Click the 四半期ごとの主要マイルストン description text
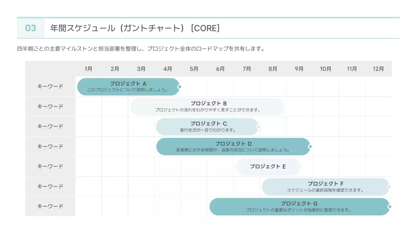The width and height of the screenshot is (417, 234). (141, 49)
